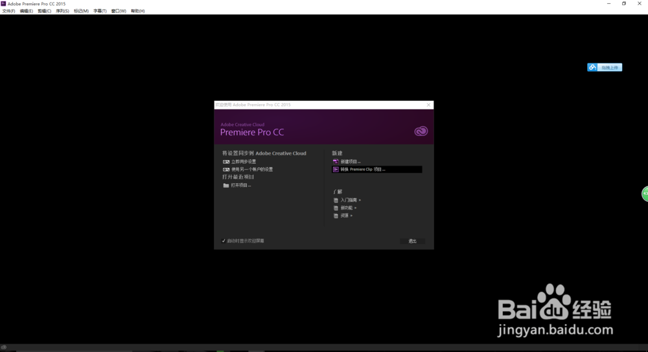Click the account icon beside 使用另一个帐户的设置
The width and height of the screenshot is (648, 352).
click(226, 170)
